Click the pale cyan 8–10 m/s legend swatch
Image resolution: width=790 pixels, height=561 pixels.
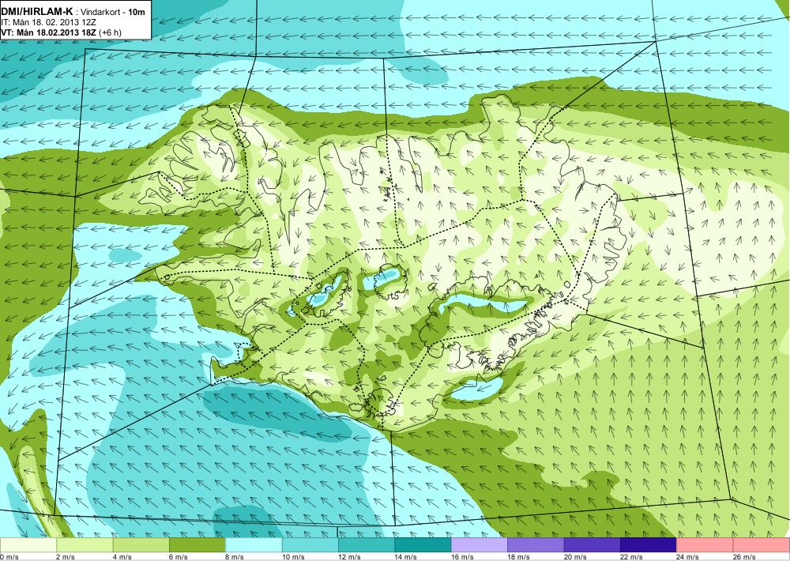tap(254, 545)
